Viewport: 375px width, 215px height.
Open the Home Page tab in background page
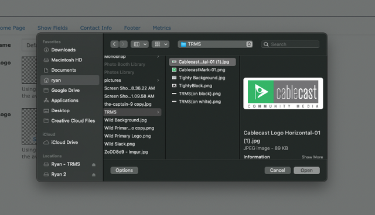point(12,28)
